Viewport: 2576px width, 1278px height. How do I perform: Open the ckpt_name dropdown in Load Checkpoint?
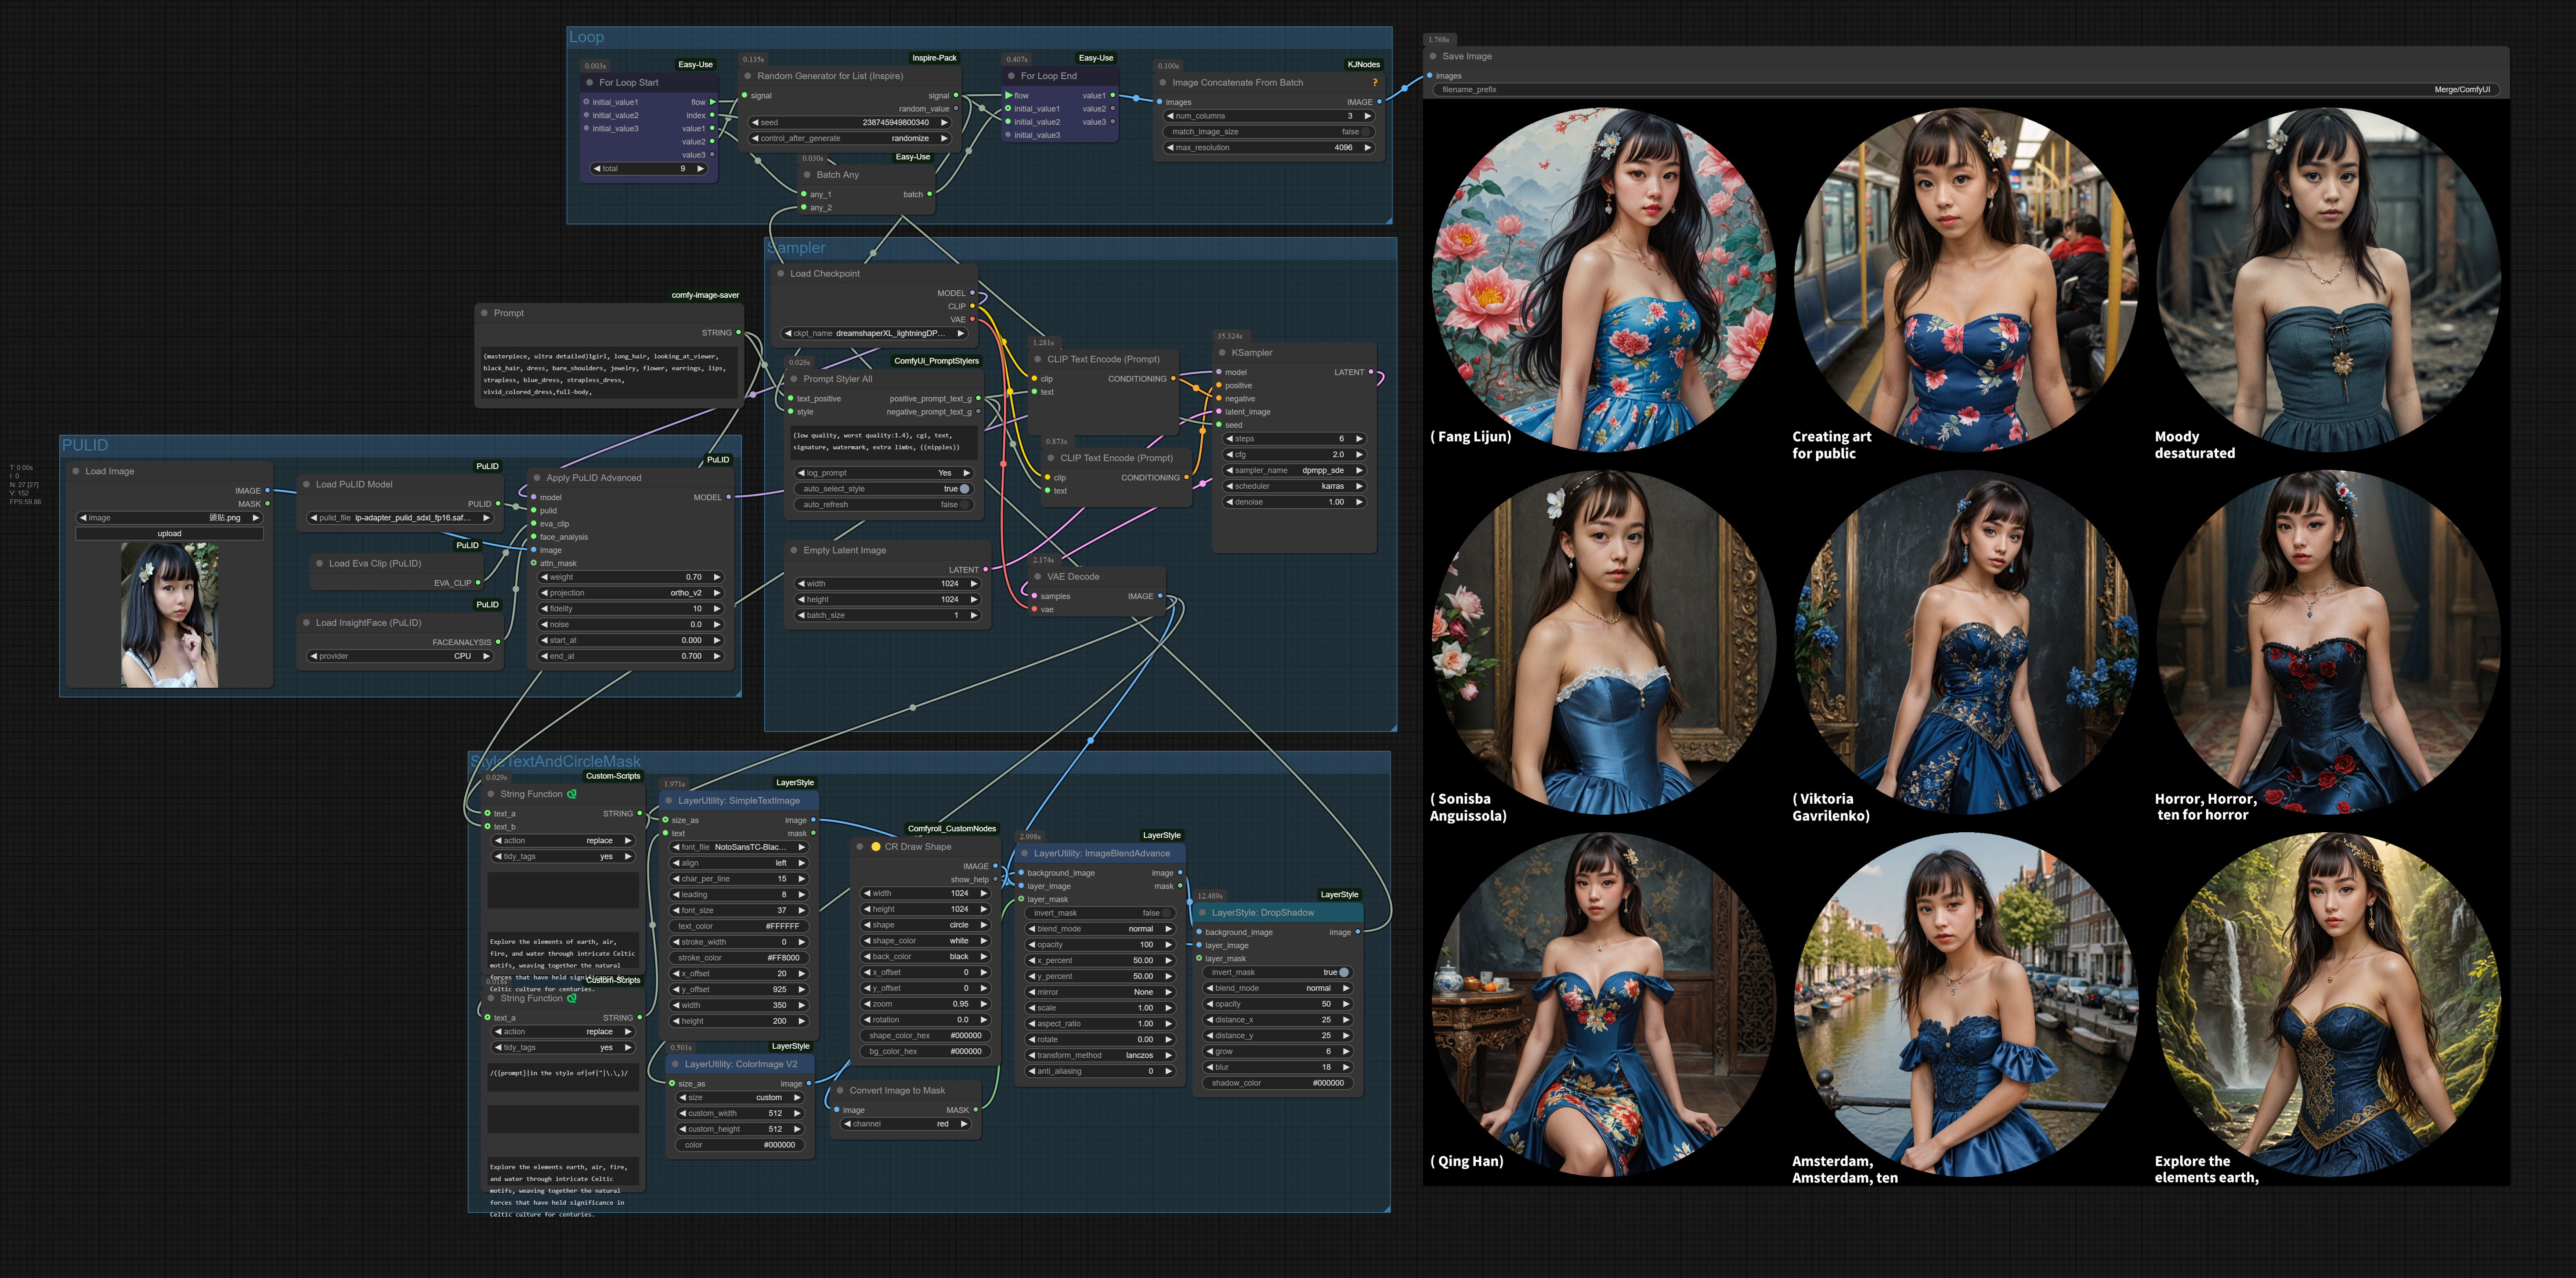[875, 333]
